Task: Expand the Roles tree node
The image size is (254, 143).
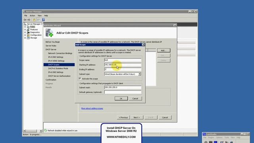Action: click(25, 27)
